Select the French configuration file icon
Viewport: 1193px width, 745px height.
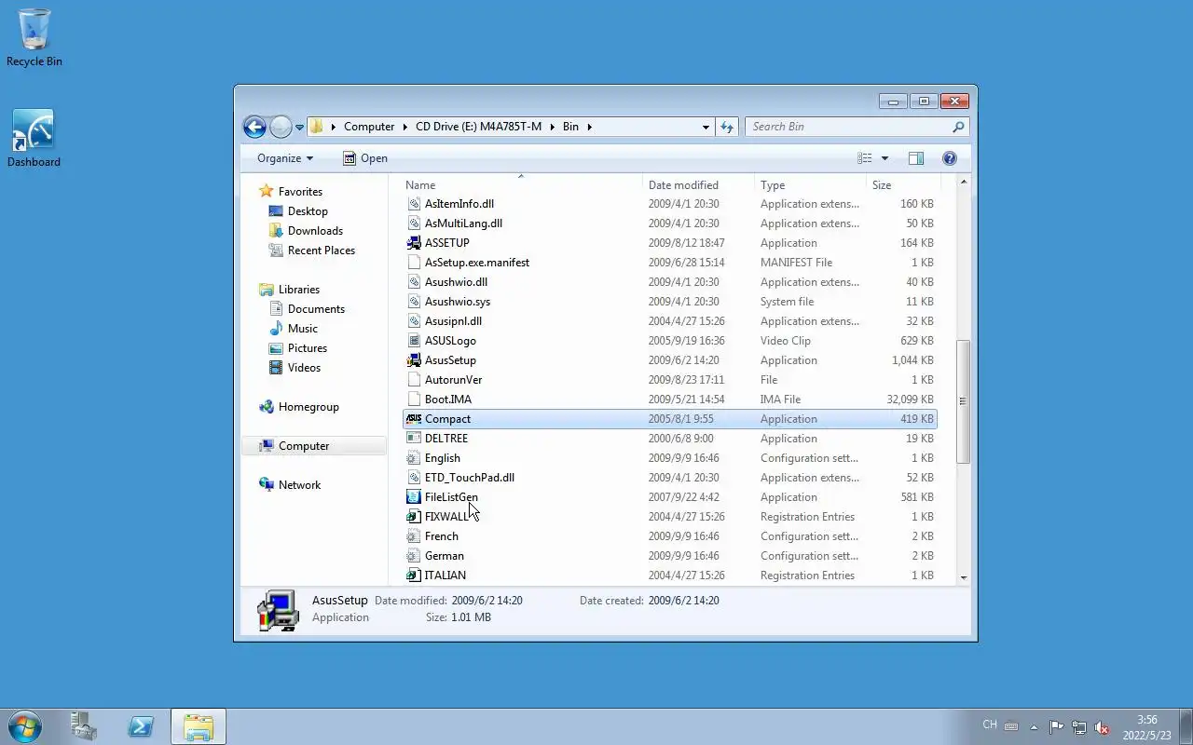pyautogui.click(x=414, y=536)
